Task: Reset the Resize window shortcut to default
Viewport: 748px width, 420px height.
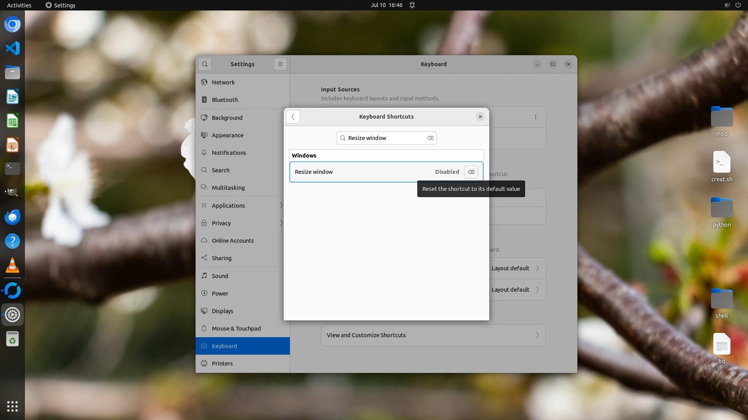Action: tap(471, 172)
